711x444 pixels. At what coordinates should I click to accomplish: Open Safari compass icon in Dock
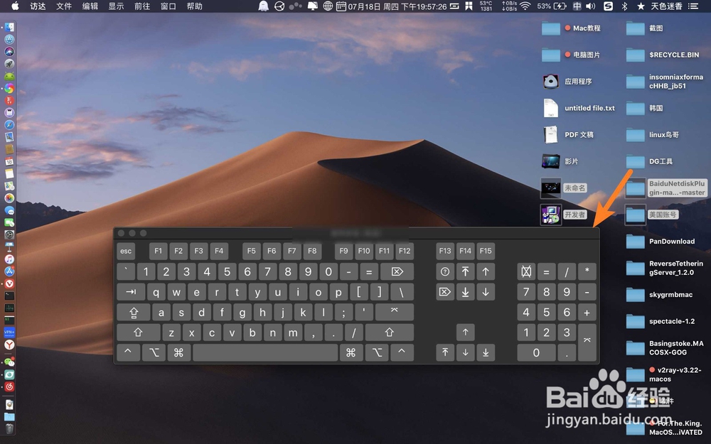click(9, 124)
